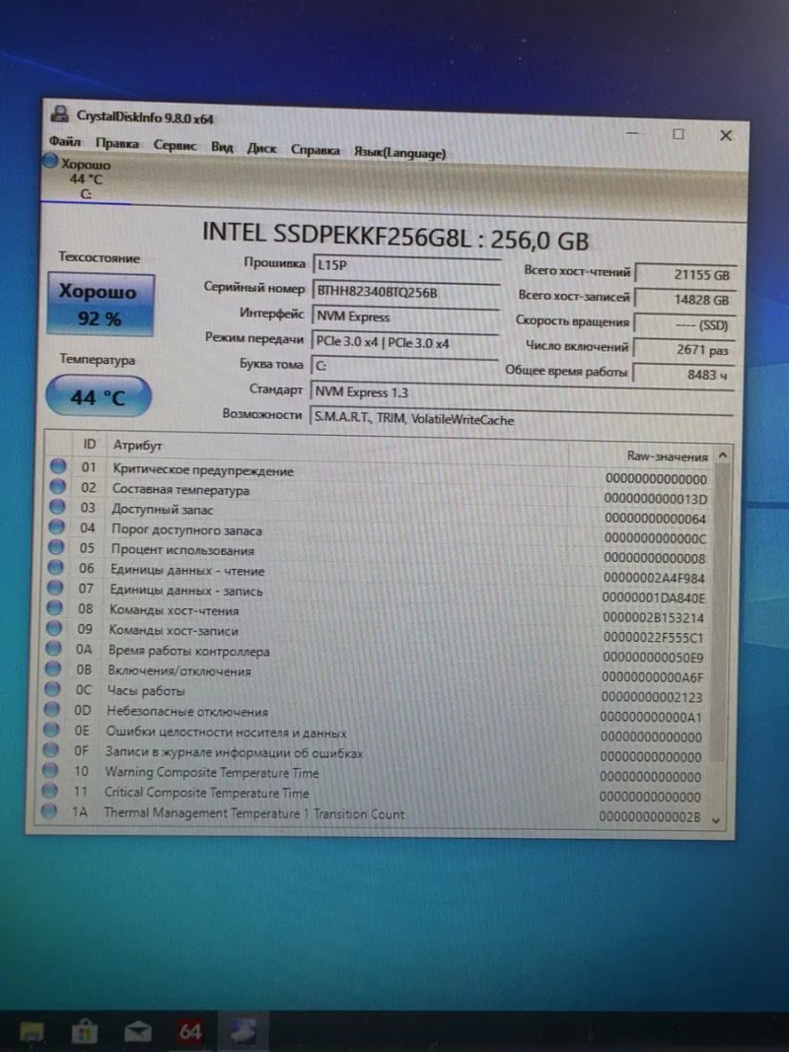Image resolution: width=789 pixels, height=1052 pixels.
Task: Click the attribute list scroll down arrow
Action: (716, 820)
